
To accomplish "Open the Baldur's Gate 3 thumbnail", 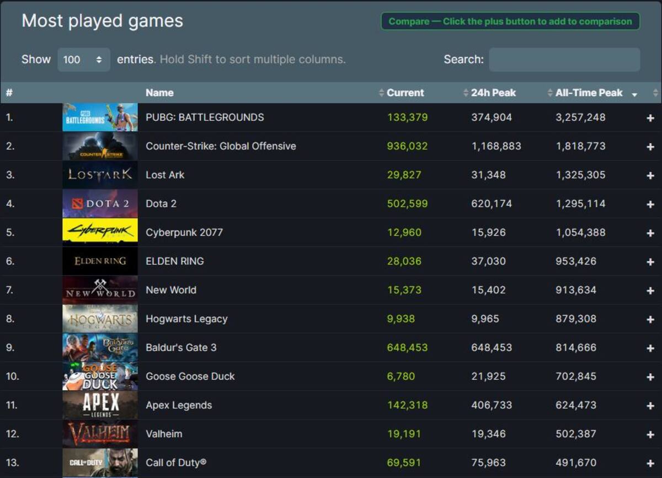I will 100,347.
